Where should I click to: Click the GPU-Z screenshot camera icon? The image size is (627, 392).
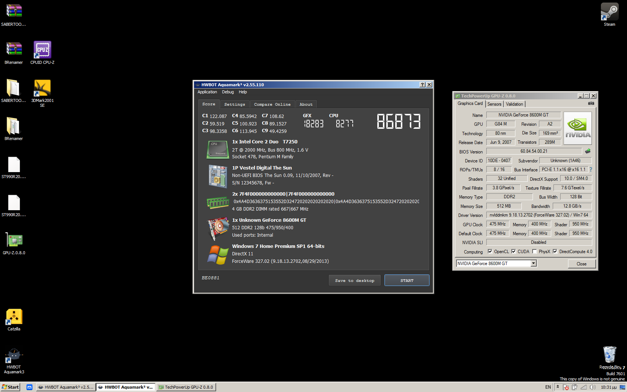[591, 103]
